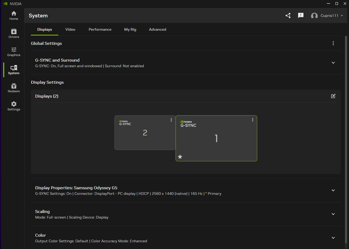Switch to the Video tab

click(70, 29)
